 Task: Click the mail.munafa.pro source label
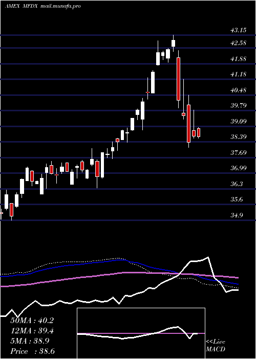(60, 6)
